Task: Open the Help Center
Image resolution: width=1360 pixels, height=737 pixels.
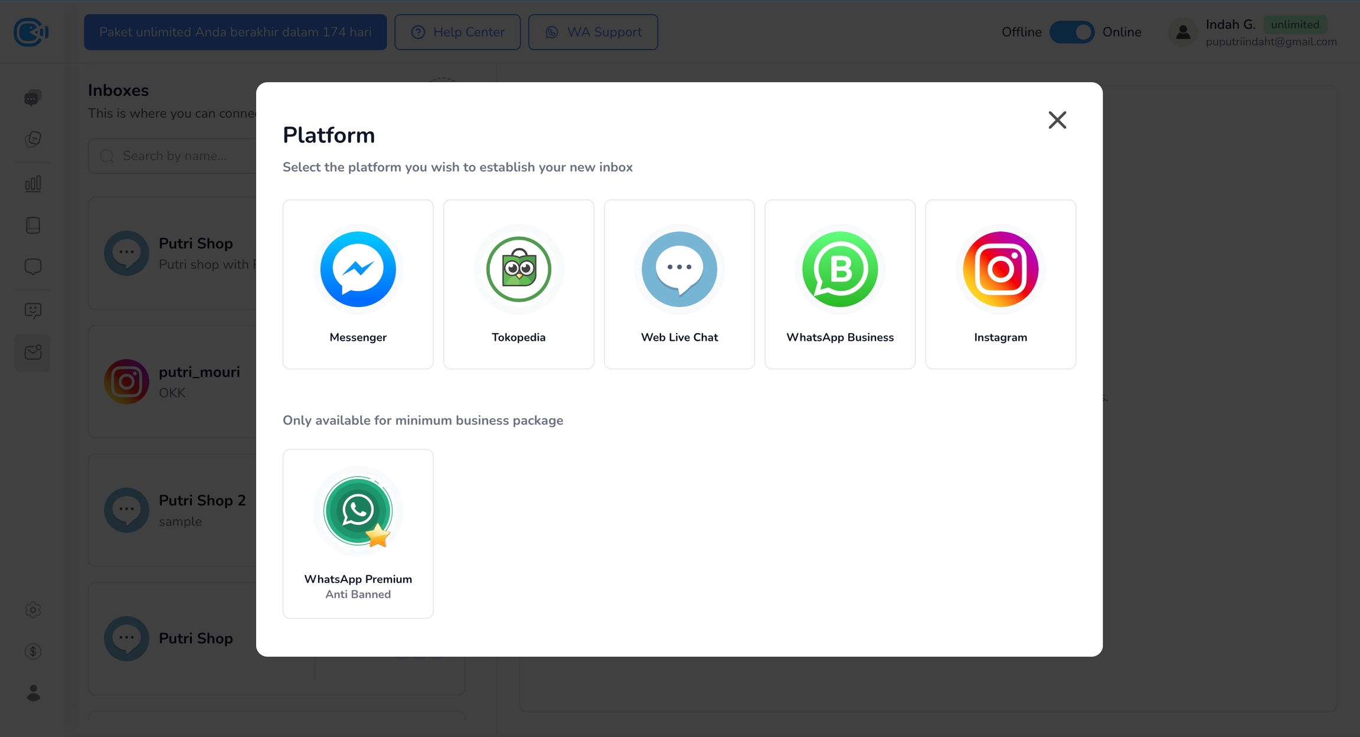Action: (x=457, y=32)
